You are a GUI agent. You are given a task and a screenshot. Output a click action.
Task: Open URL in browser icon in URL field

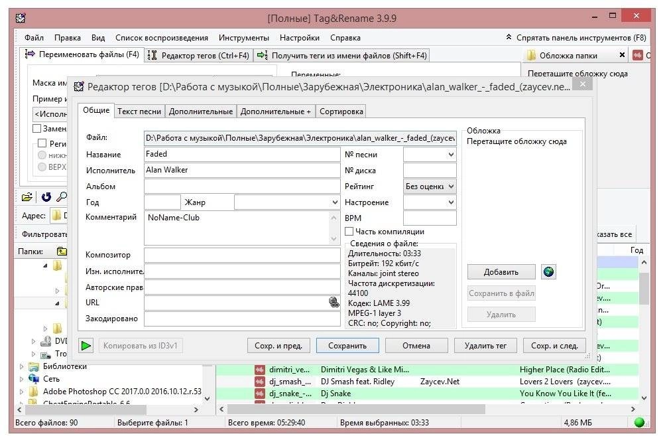click(x=334, y=303)
